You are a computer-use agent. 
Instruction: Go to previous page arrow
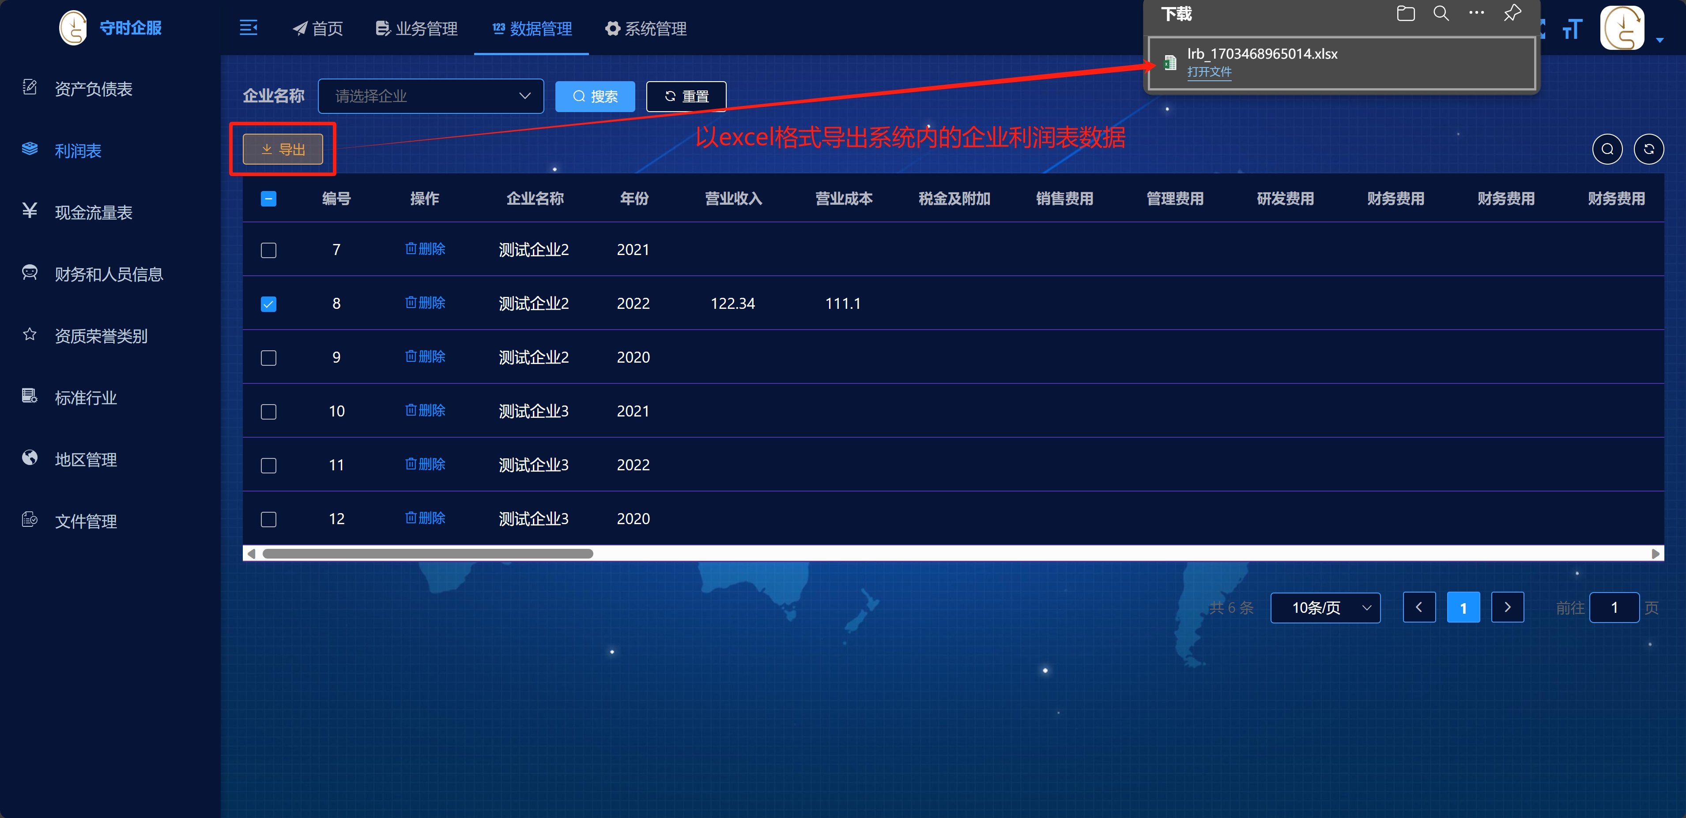click(1419, 608)
